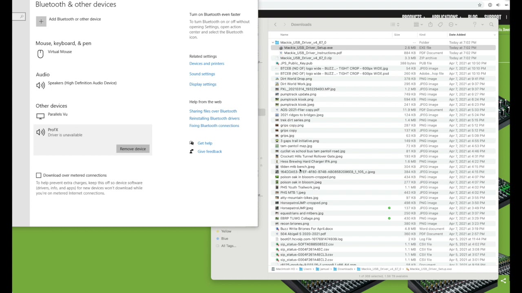522x293 pixels.
Task: Select the Virtual Mouse device icon
Action: [x=40, y=54]
